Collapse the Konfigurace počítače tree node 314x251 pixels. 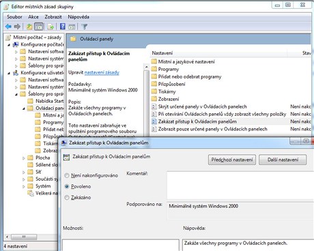pyautogui.click(x=9, y=45)
